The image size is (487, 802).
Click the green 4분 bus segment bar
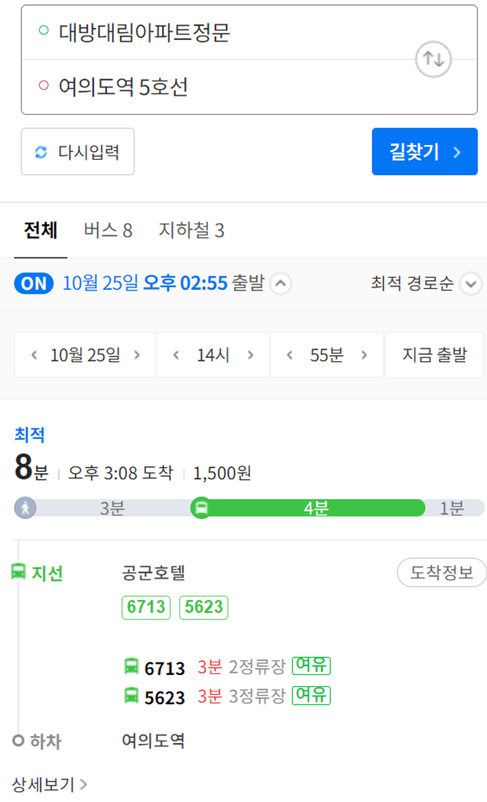point(316,508)
